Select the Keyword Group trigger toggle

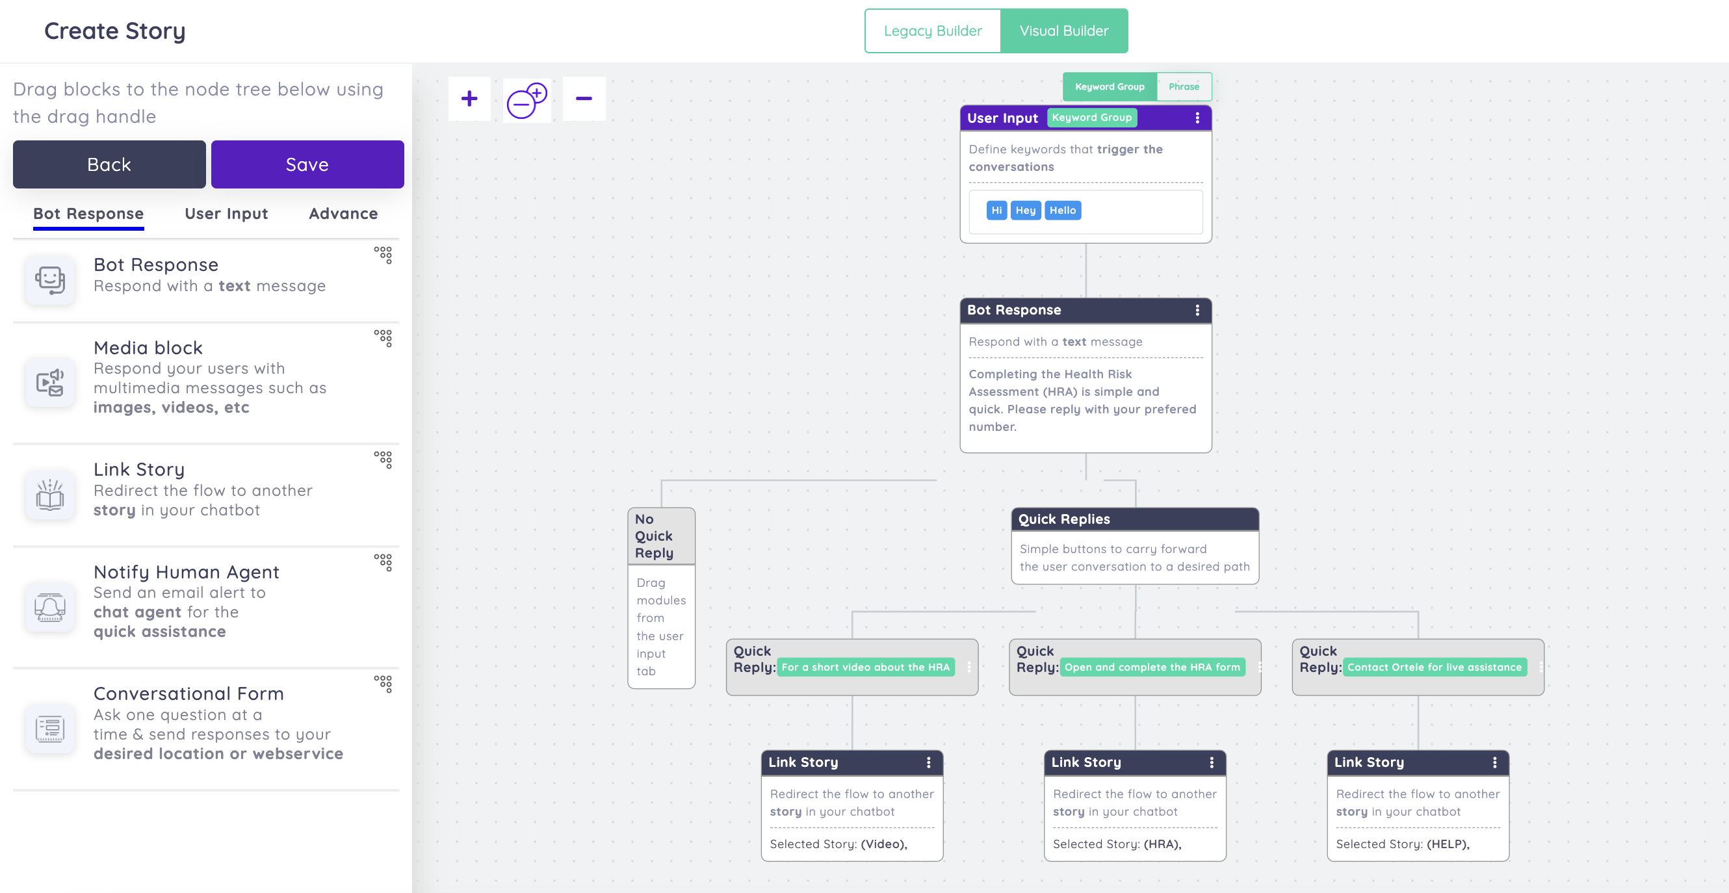point(1110,86)
